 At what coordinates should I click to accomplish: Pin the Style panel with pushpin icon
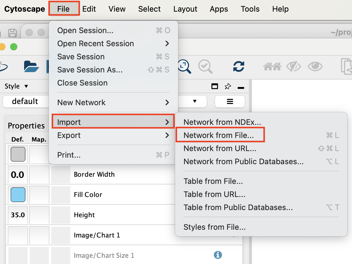click(x=228, y=86)
